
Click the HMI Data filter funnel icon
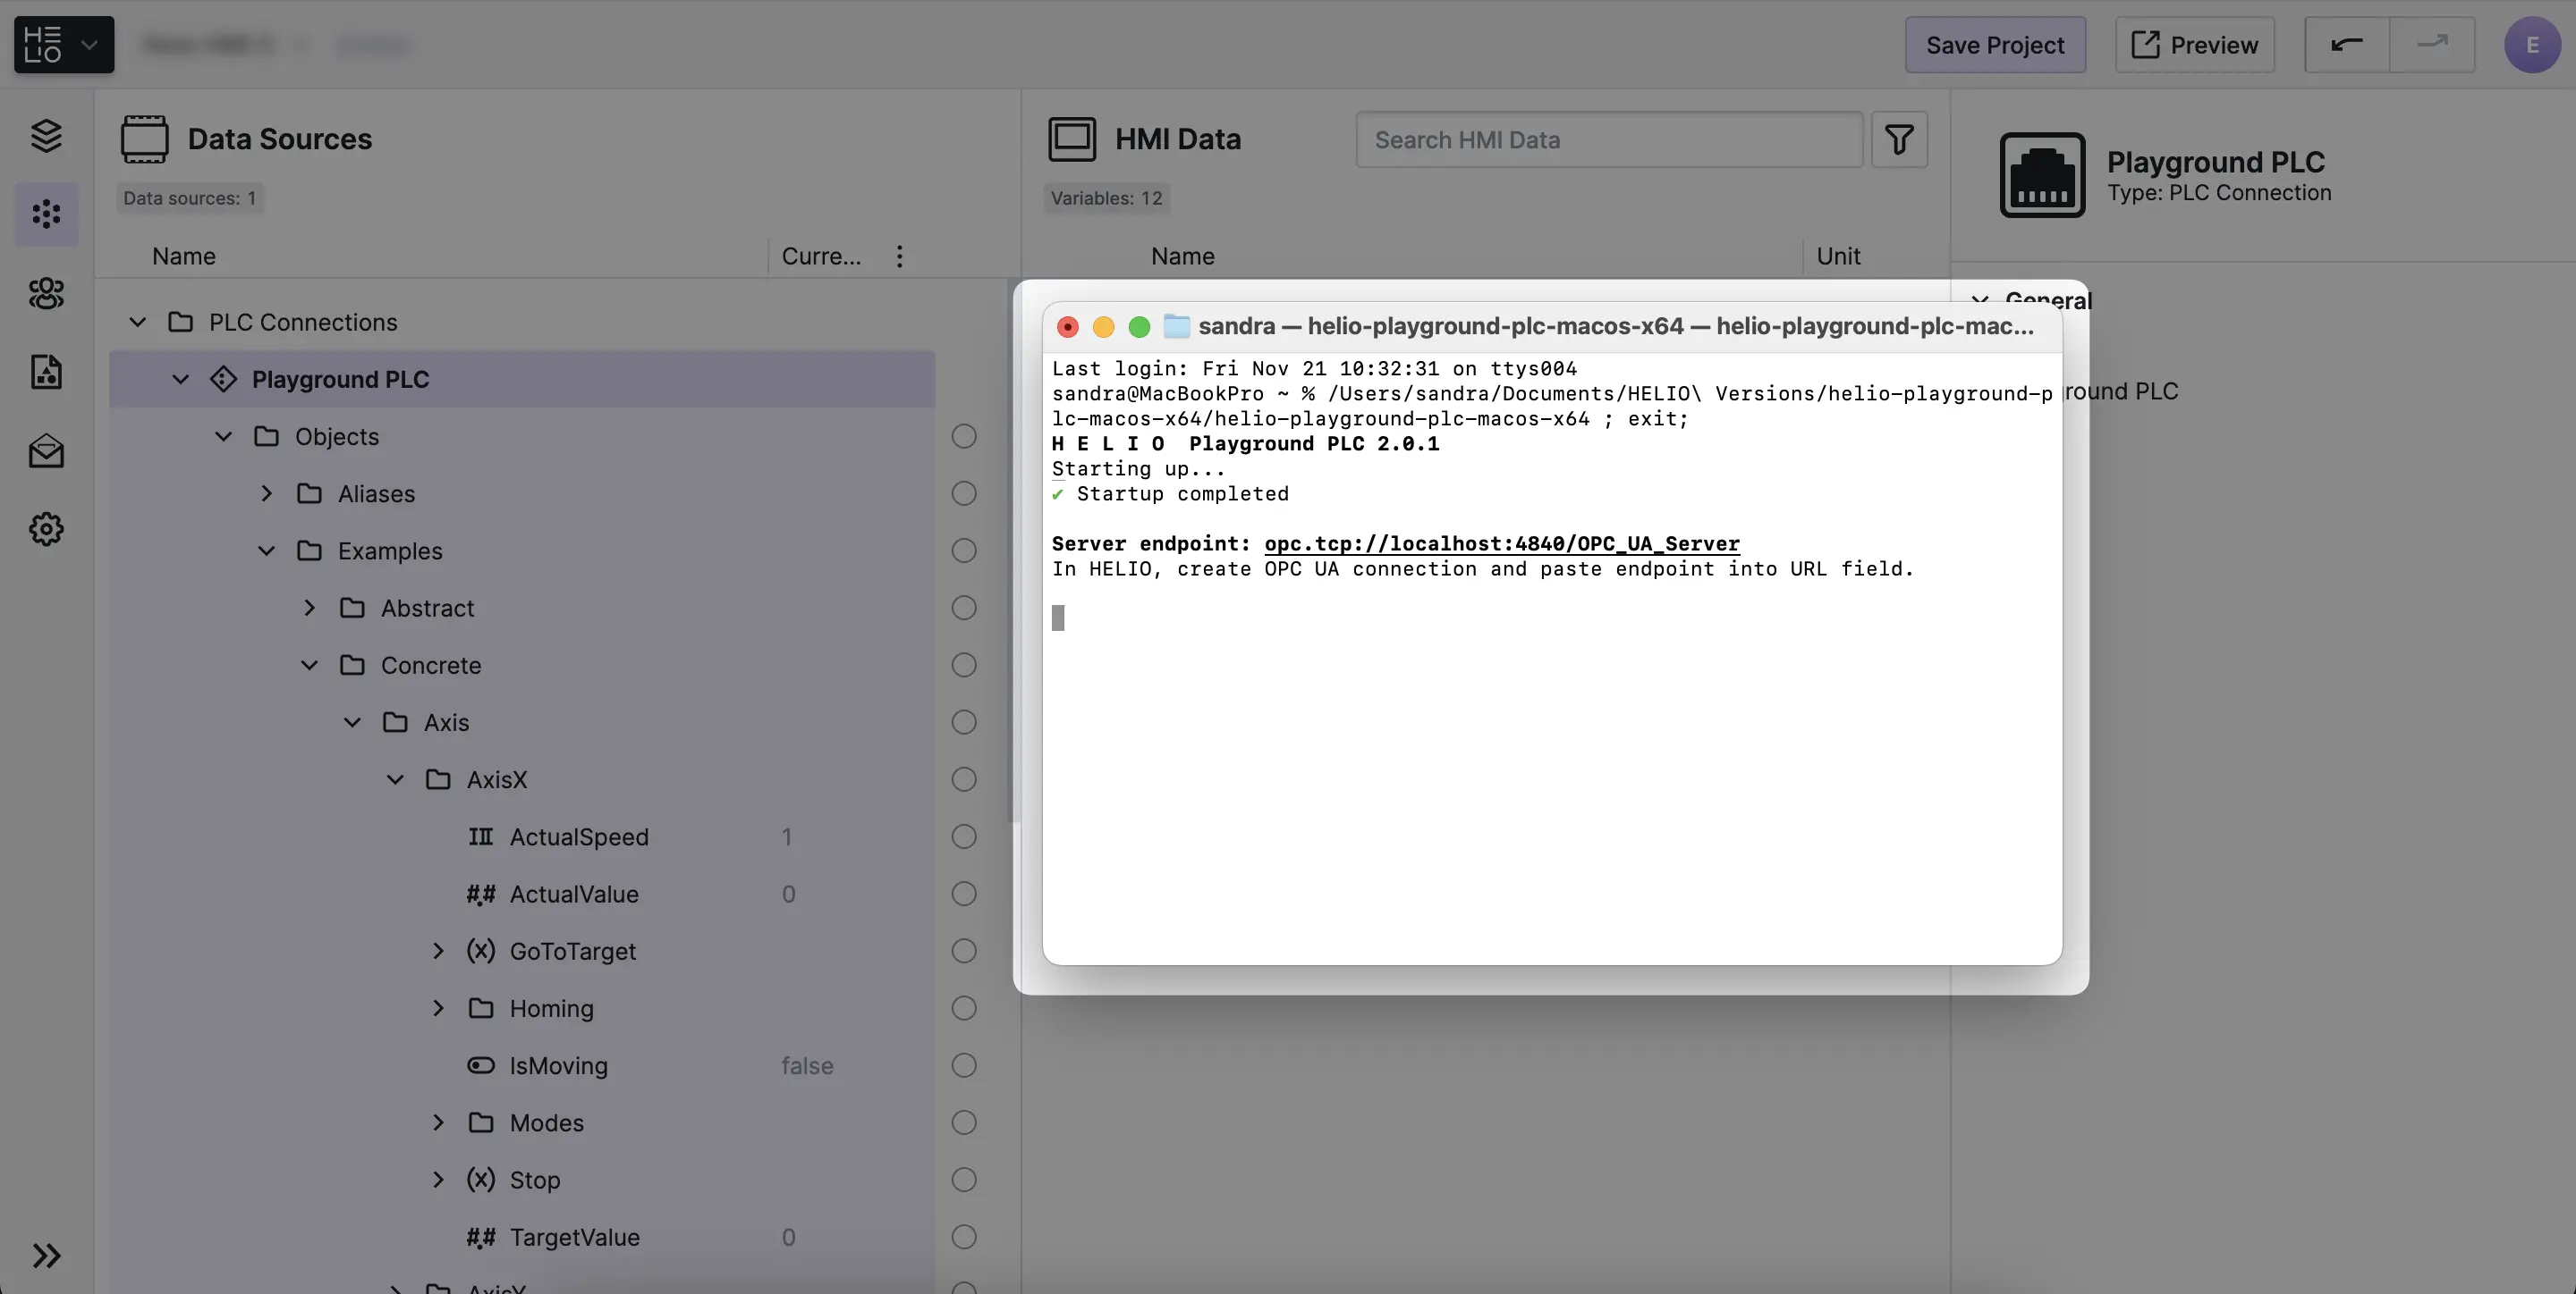[1899, 140]
